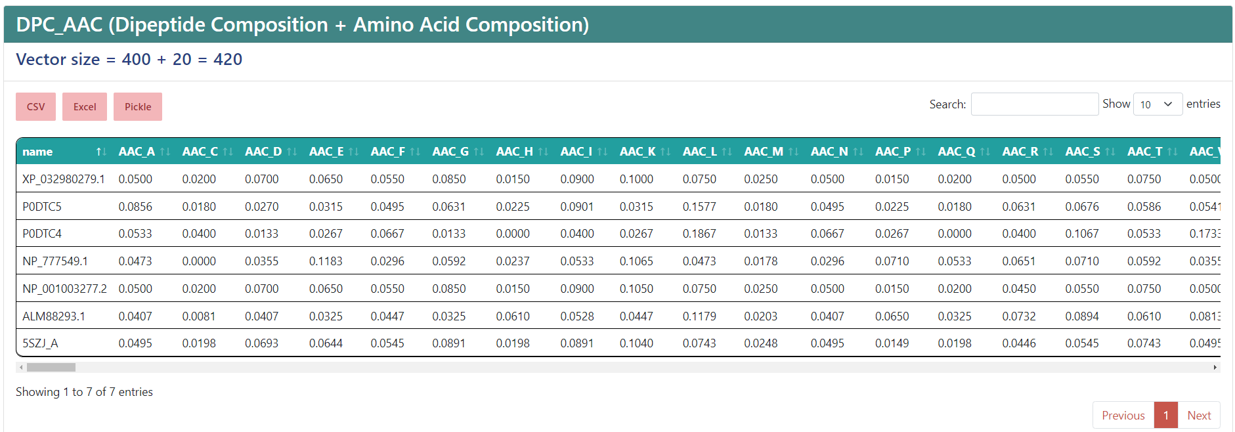This screenshot has width=1235, height=432.
Task: Export table to Excel
Action: coord(85,107)
